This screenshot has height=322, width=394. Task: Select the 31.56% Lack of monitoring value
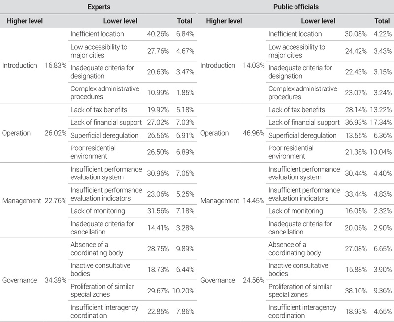(x=158, y=211)
